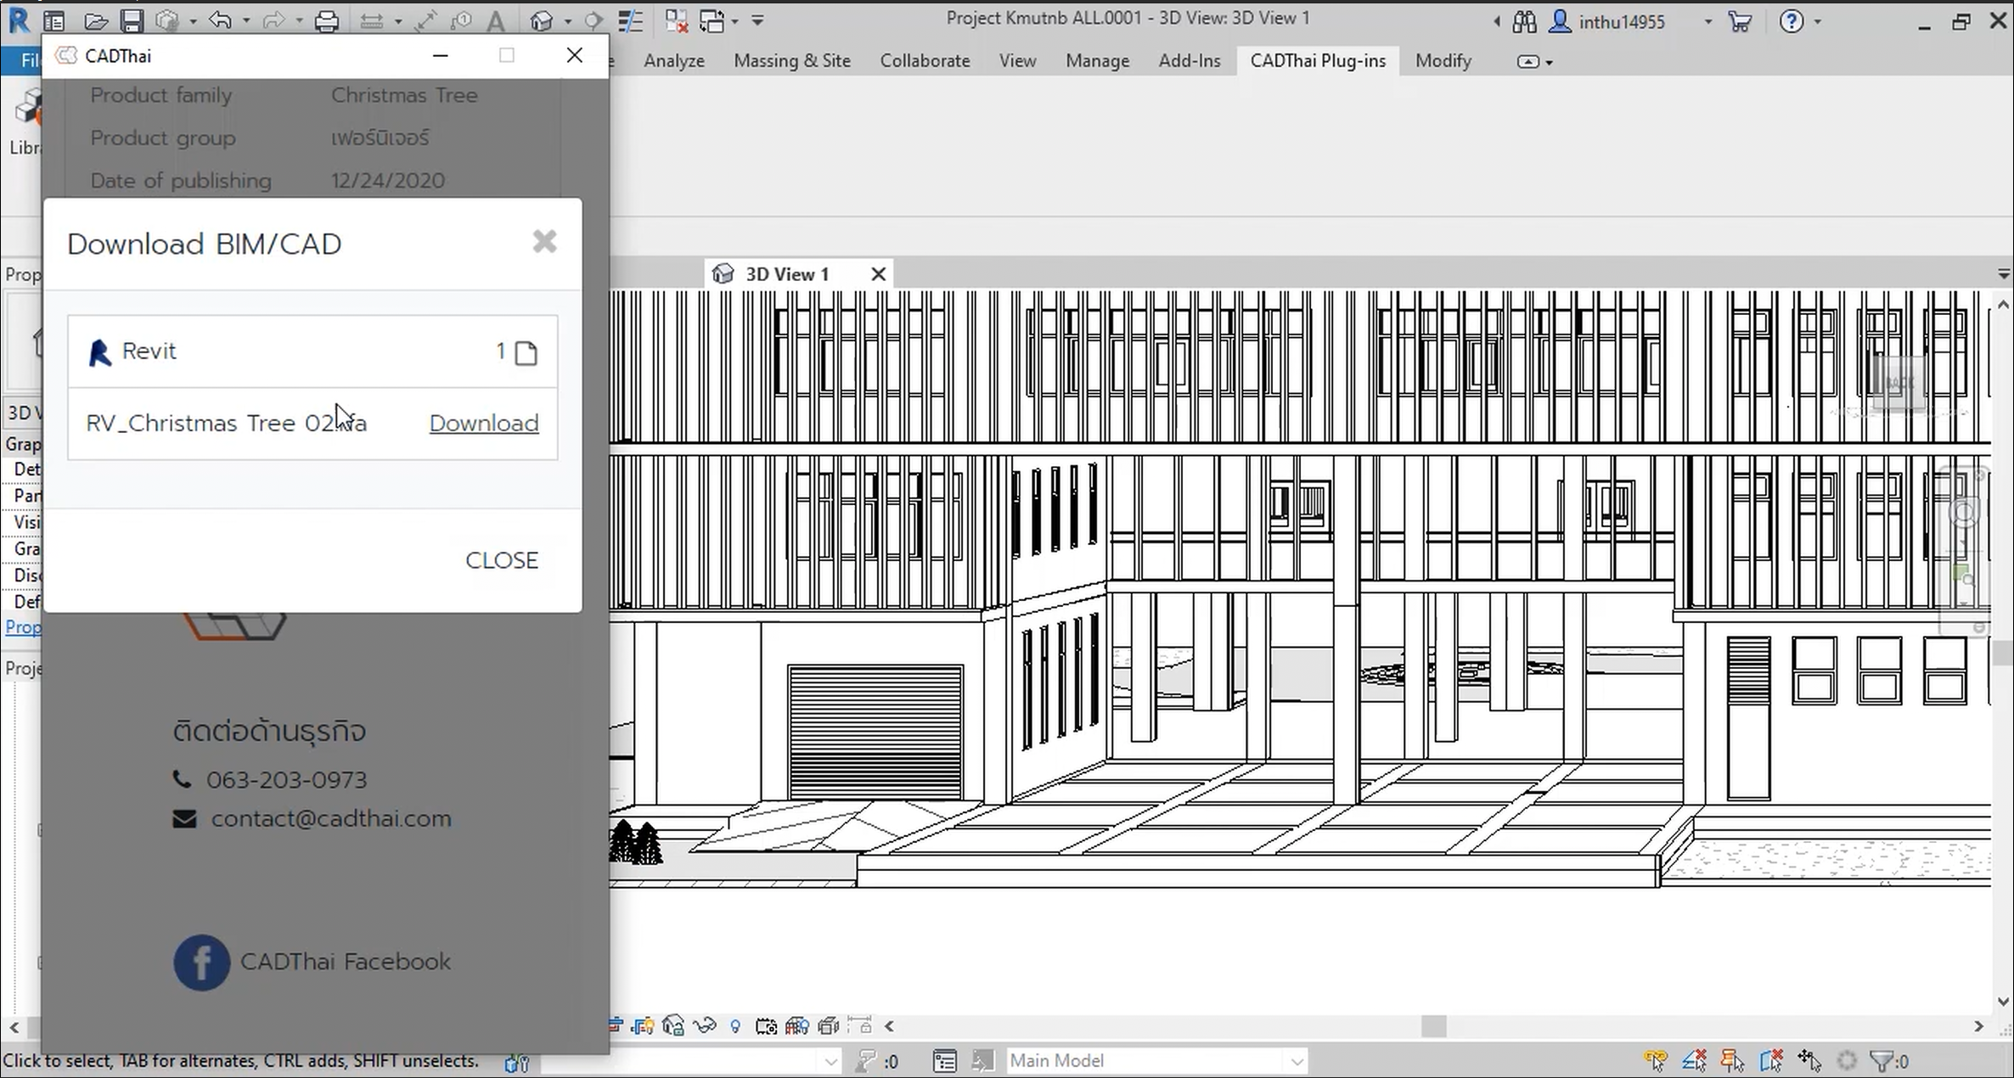Open Switch Windows dropdown arrow

[x=734, y=21]
